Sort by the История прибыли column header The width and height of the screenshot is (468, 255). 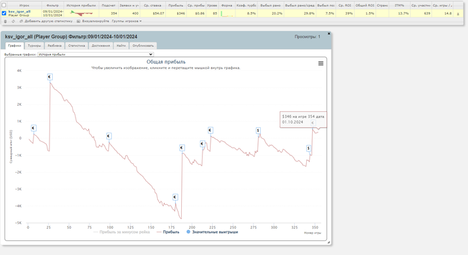81,5
